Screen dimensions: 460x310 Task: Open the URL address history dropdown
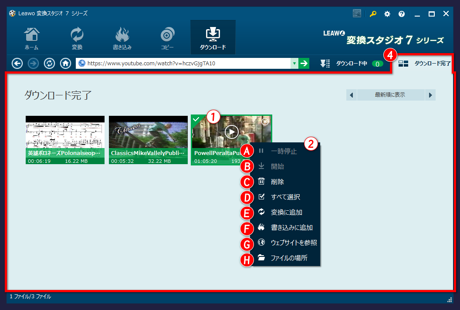294,63
